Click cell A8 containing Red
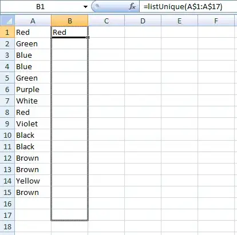The height and width of the screenshot is (235, 237). [x=33, y=112]
